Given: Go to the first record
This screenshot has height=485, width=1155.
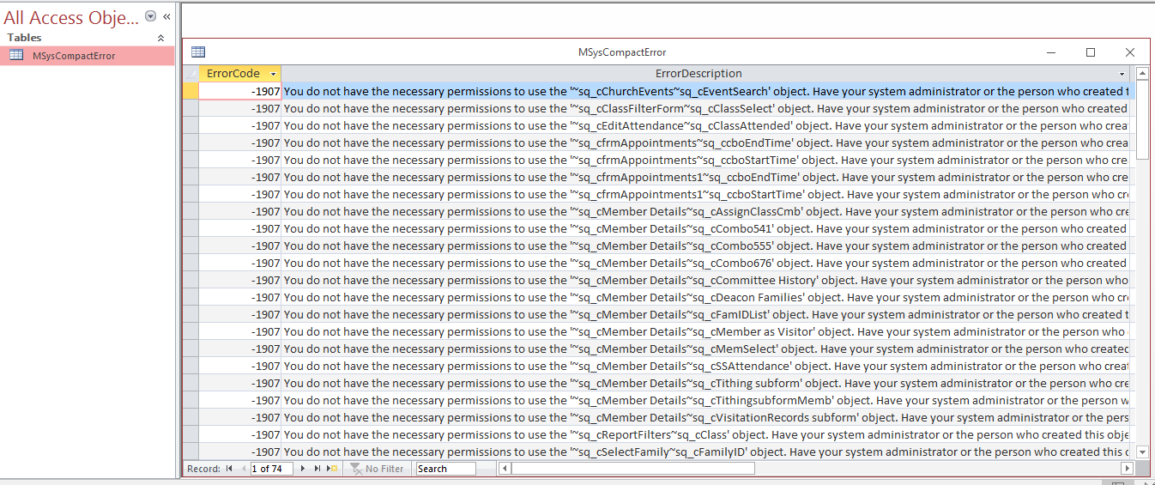Looking at the screenshot, I should [229, 469].
